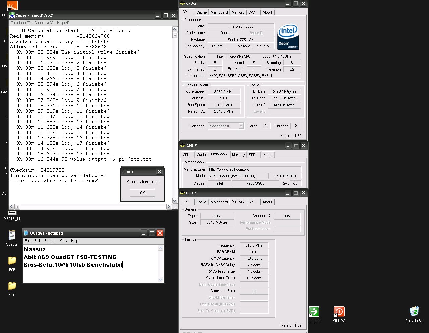Click the Bus Speed 510.0 MHz field

224,105
